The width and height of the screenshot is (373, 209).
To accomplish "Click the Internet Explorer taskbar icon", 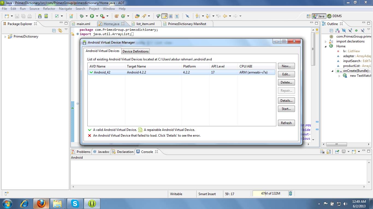I will [x=25, y=203].
